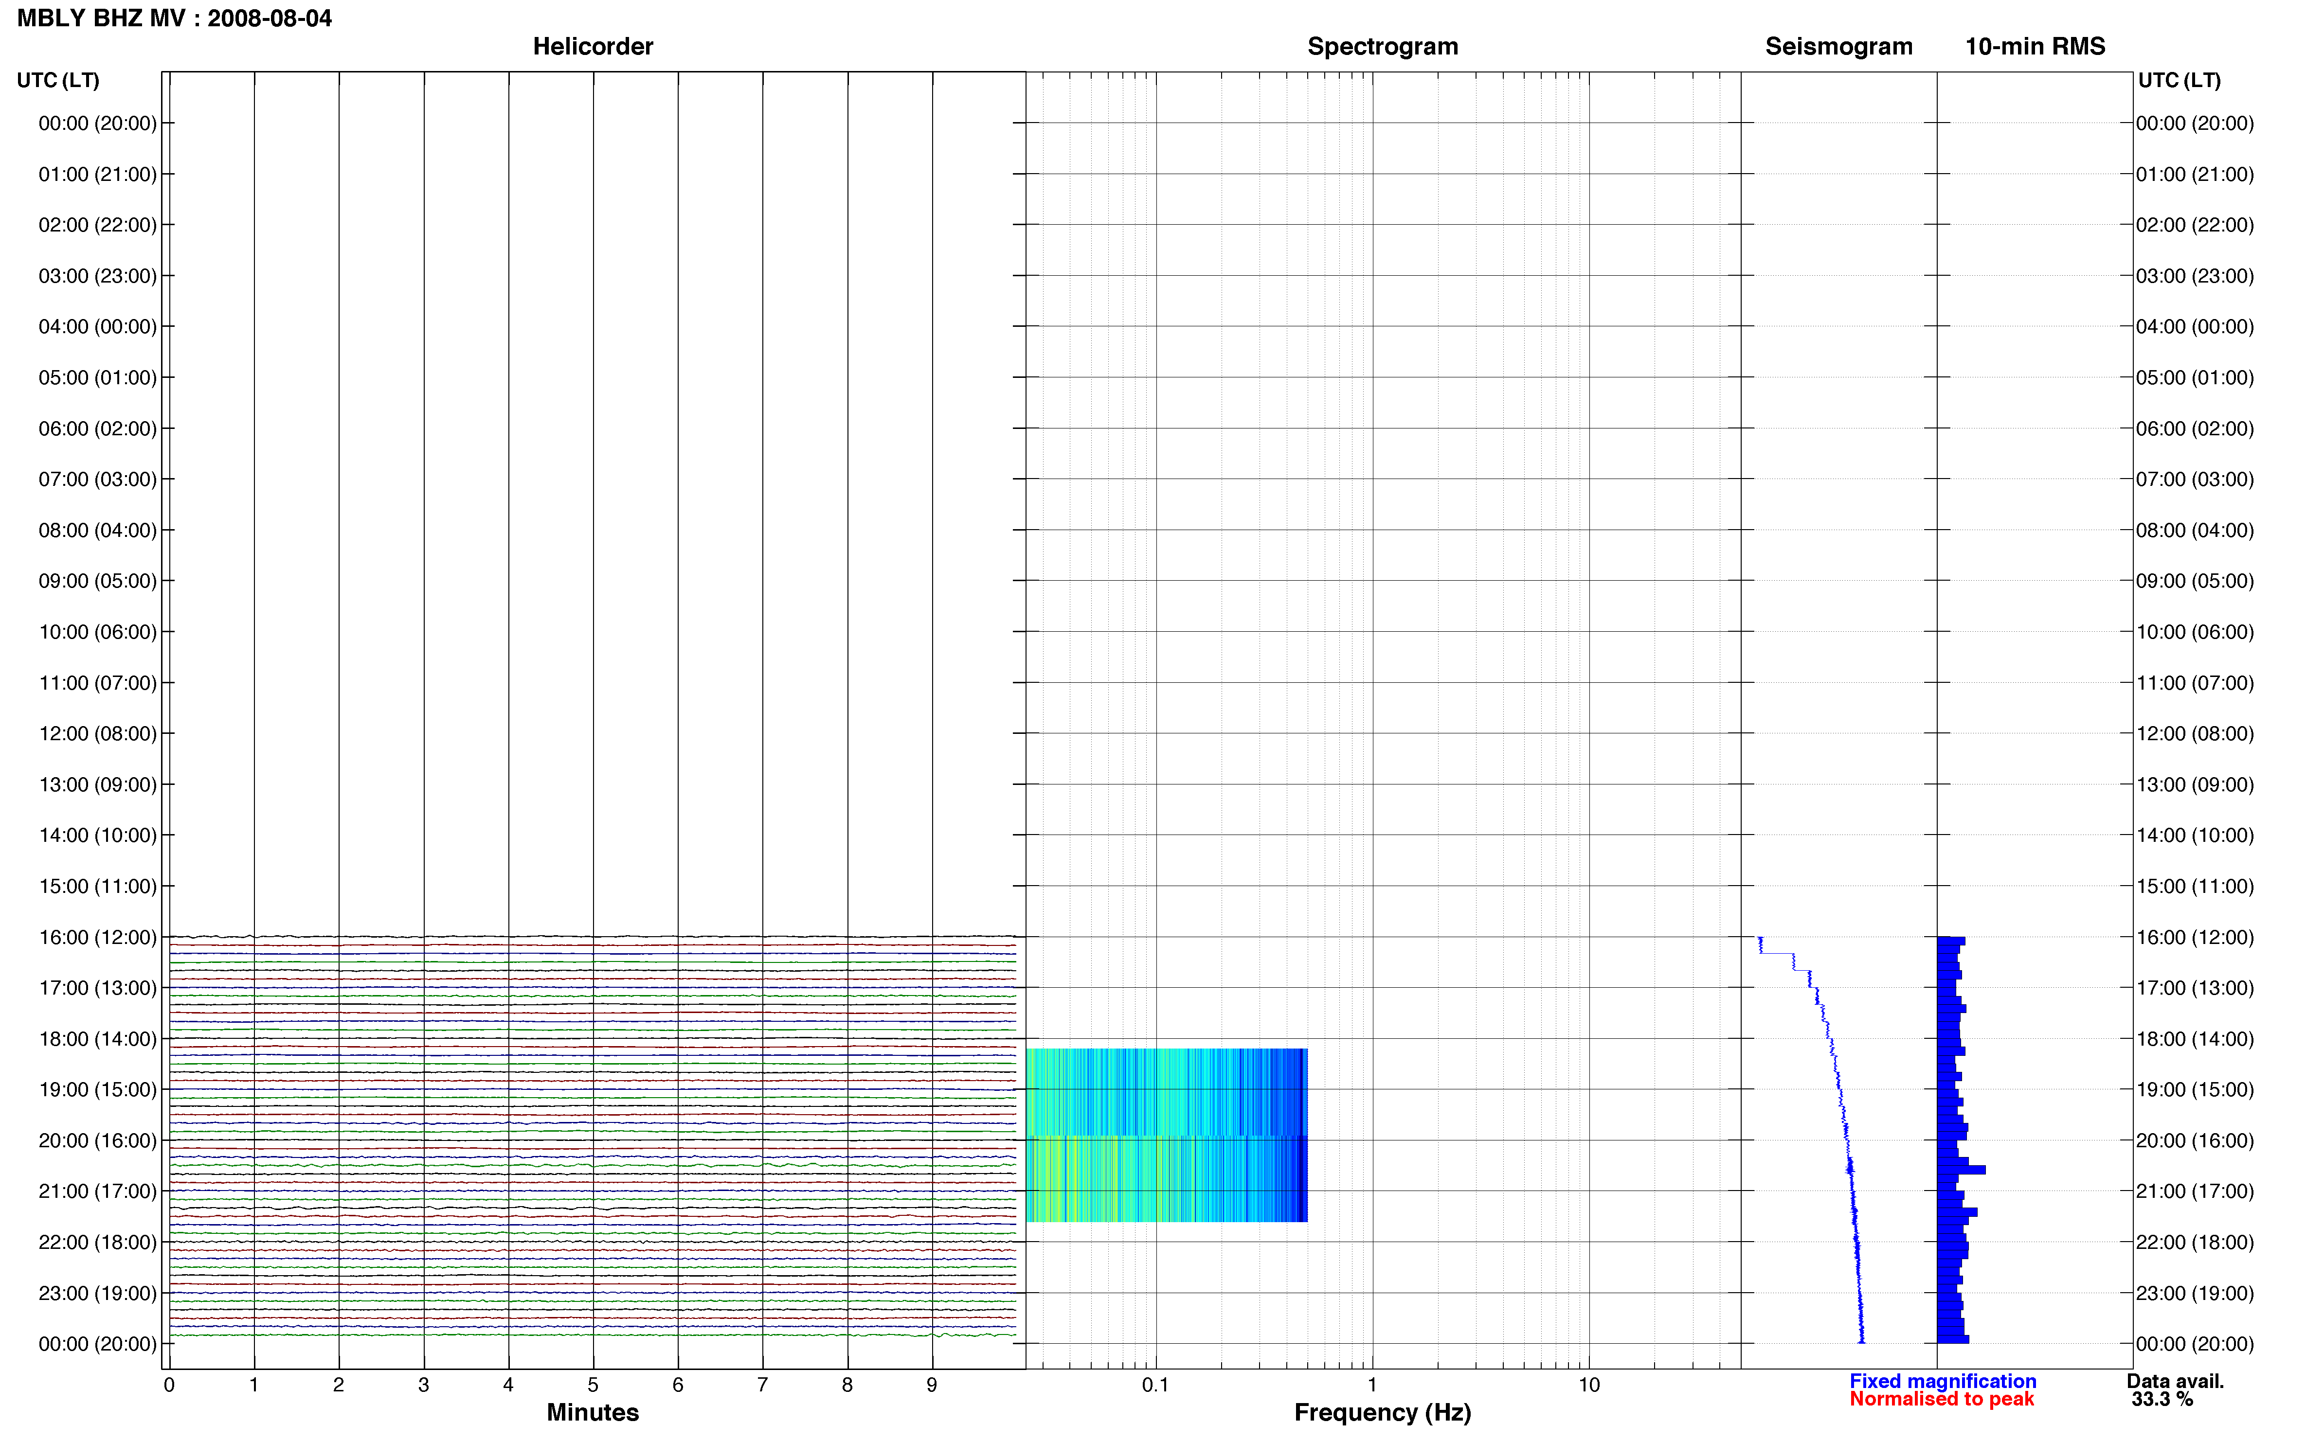Click the right-axis time label 05:00 (01:00)
Image resolution: width=2306 pixels, height=1441 pixels.
2195,377
